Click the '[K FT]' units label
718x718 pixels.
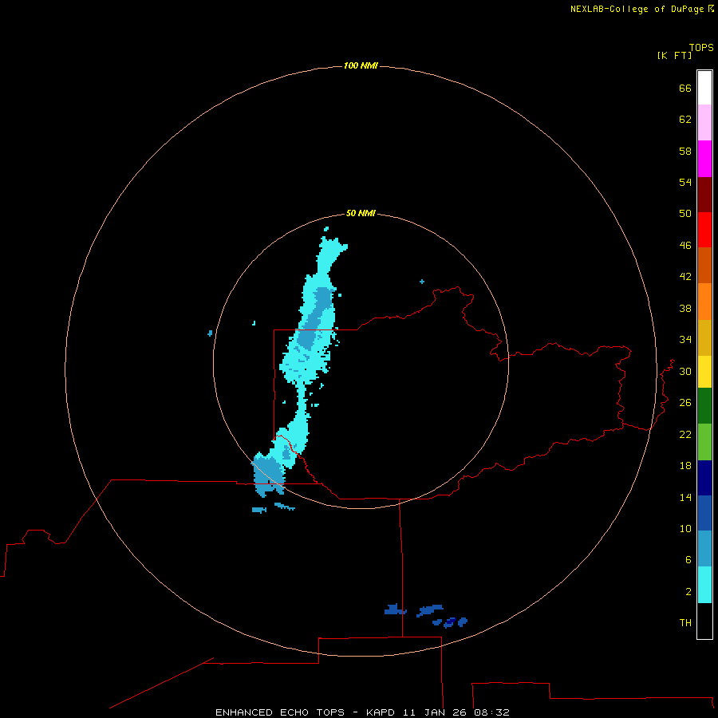click(x=674, y=55)
